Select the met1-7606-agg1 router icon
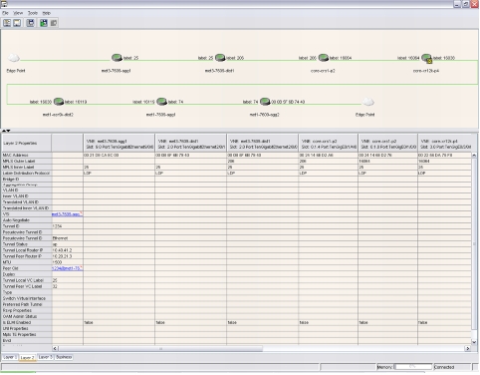Screen dimensions: 480x375 (161, 102)
